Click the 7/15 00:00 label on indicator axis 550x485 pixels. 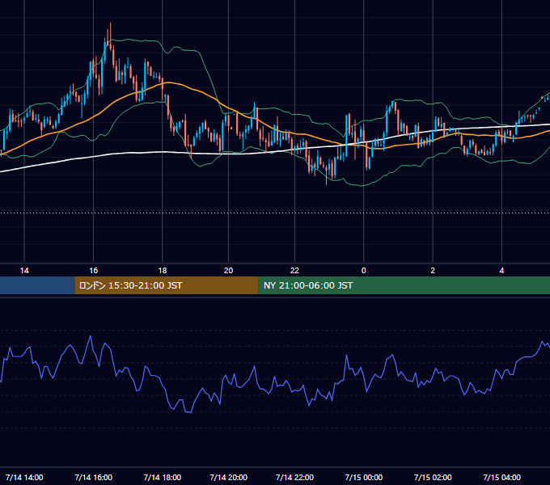[x=364, y=477]
